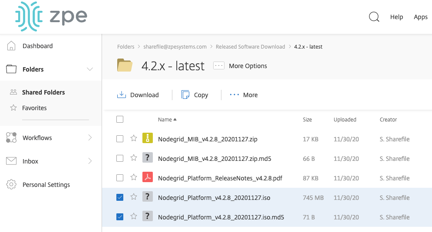Viewport: 432px width, 232px height.
Task: Favorite star for Nodegrid_MIB zip.md5 file
Action: click(x=134, y=157)
